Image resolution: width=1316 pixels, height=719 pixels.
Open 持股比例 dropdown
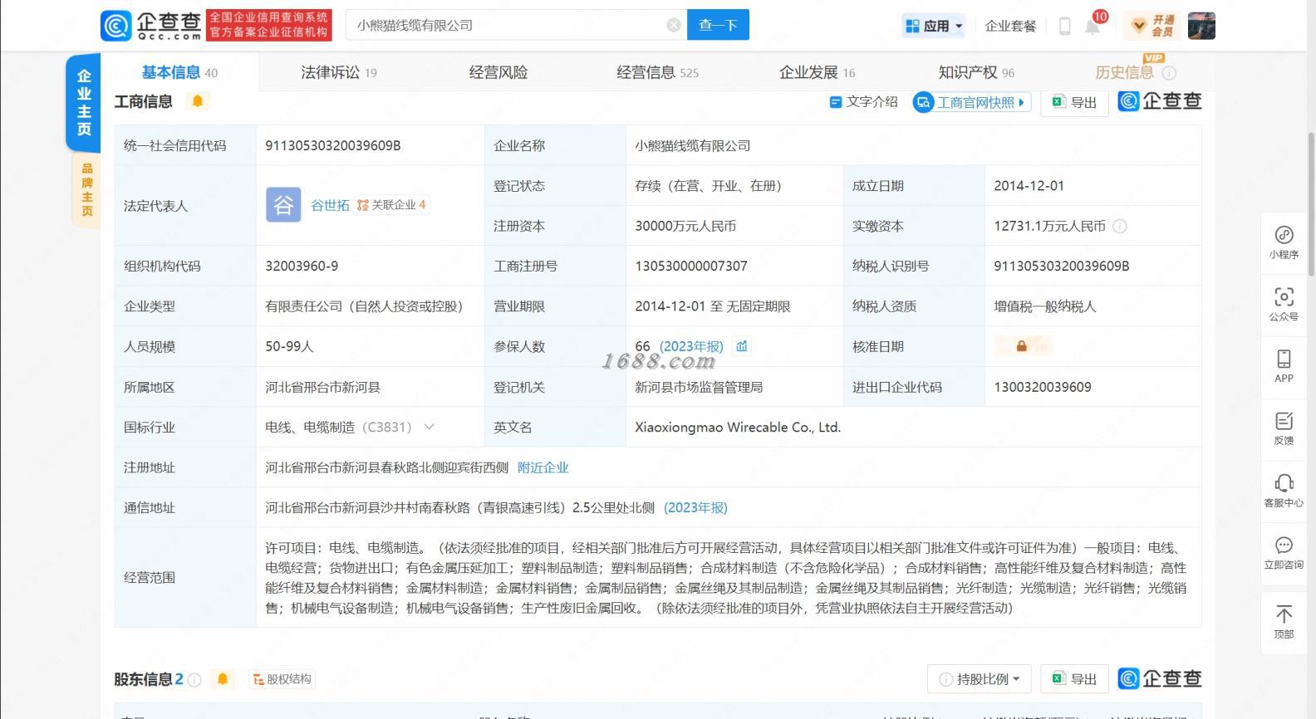(979, 679)
